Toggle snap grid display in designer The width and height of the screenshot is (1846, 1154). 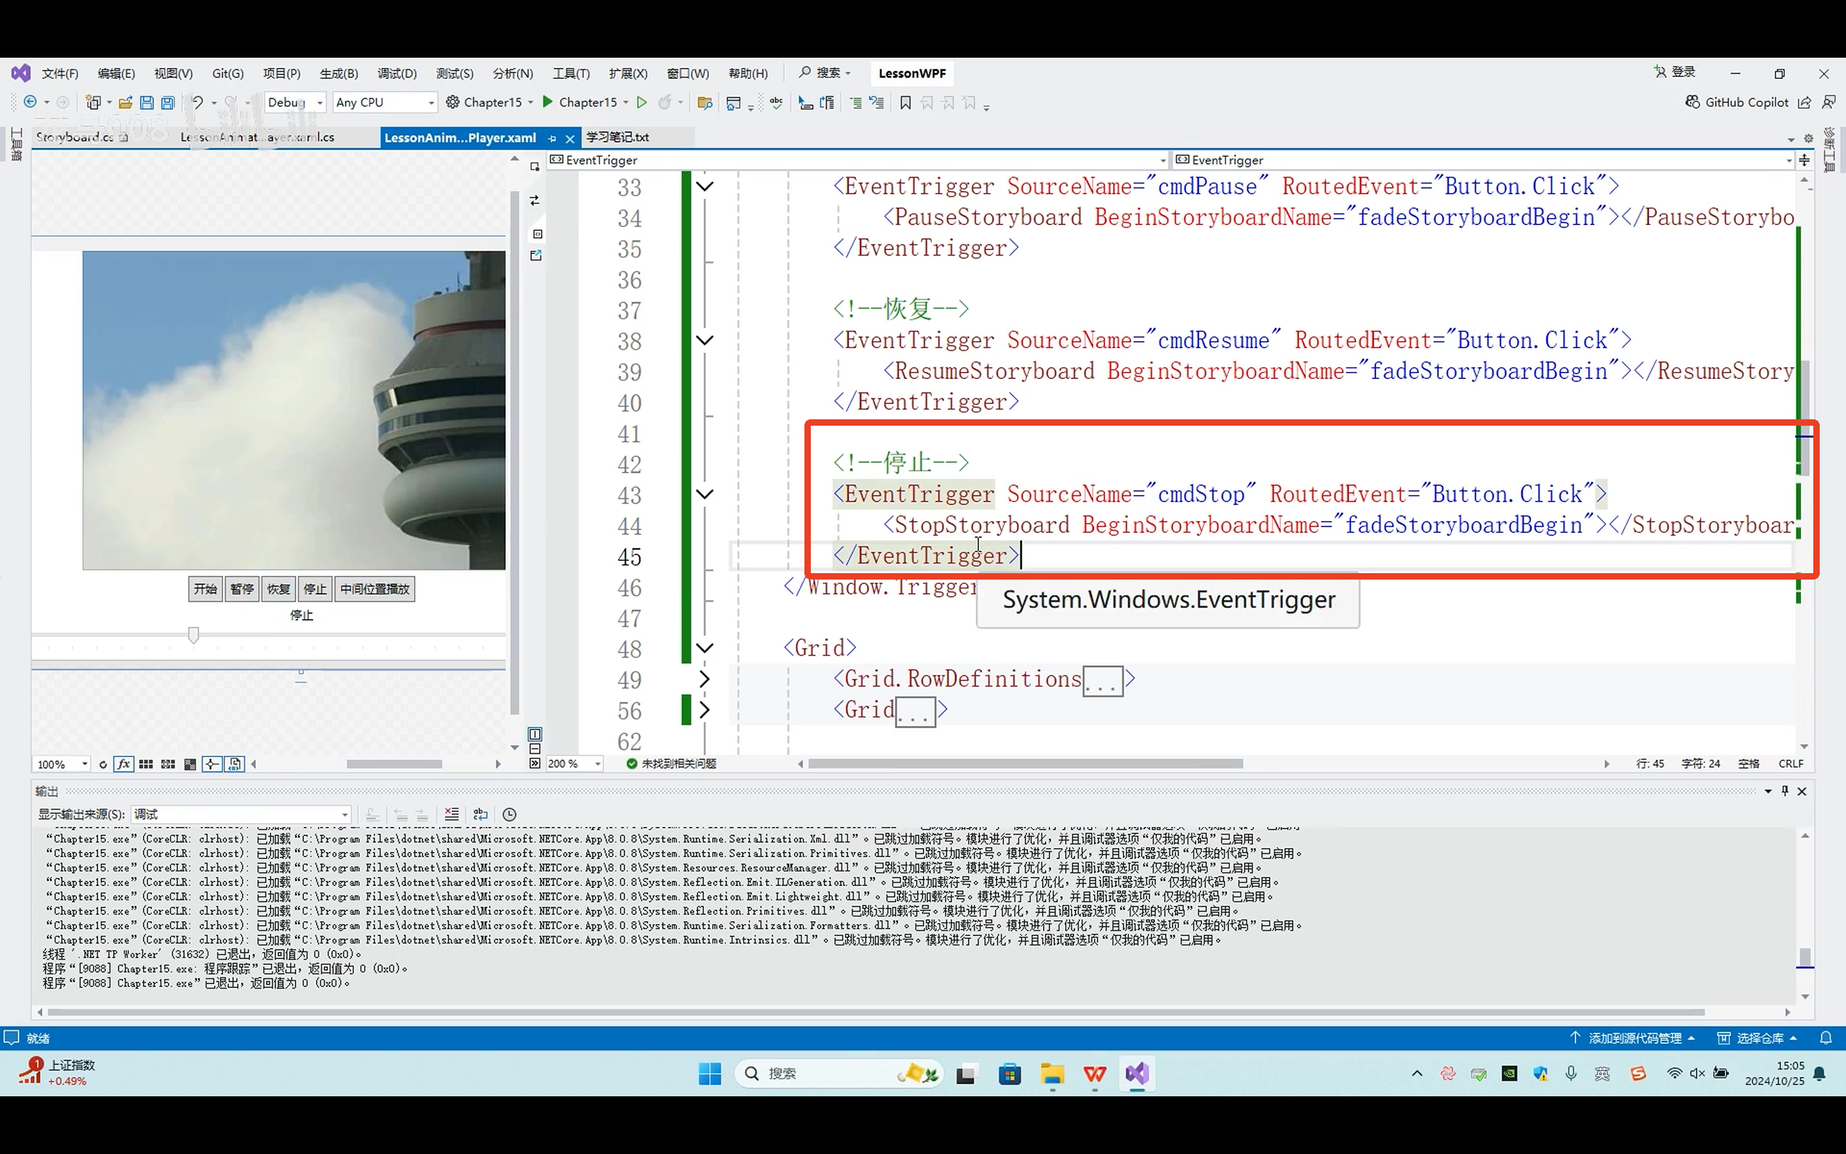coord(146,764)
